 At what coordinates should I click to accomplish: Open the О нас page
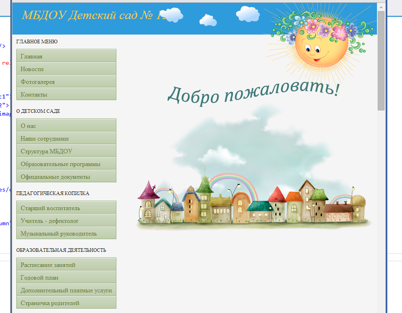[x=66, y=126]
